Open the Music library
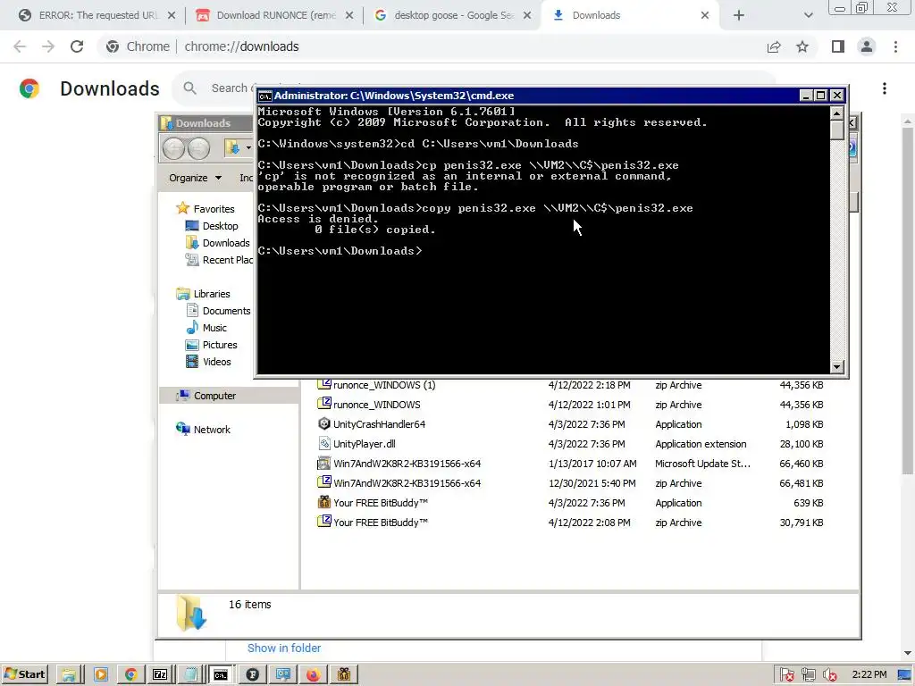 point(206,328)
